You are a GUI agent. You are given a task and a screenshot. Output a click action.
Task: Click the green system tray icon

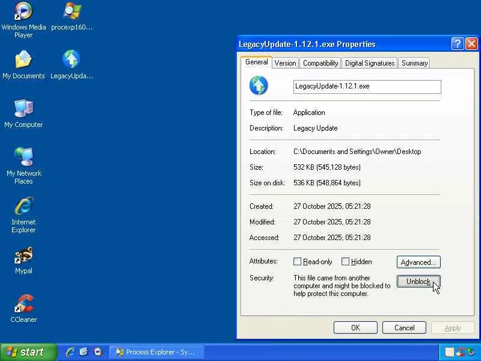click(x=471, y=352)
